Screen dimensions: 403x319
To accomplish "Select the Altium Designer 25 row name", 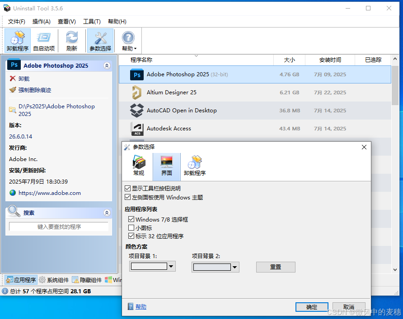I will point(171,92).
